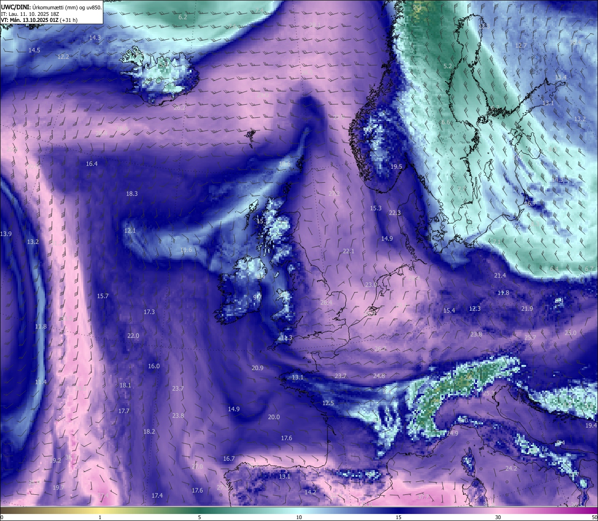Select the 22.0 value label

pyautogui.click(x=133, y=336)
